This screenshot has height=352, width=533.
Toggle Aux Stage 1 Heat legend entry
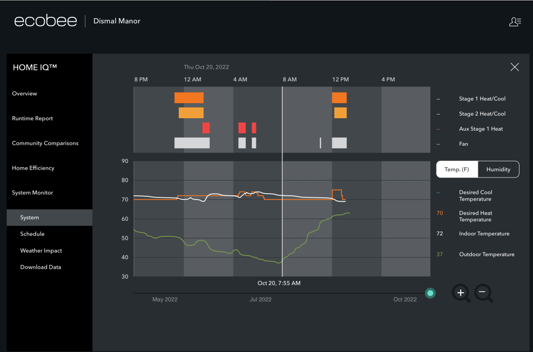coord(480,129)
